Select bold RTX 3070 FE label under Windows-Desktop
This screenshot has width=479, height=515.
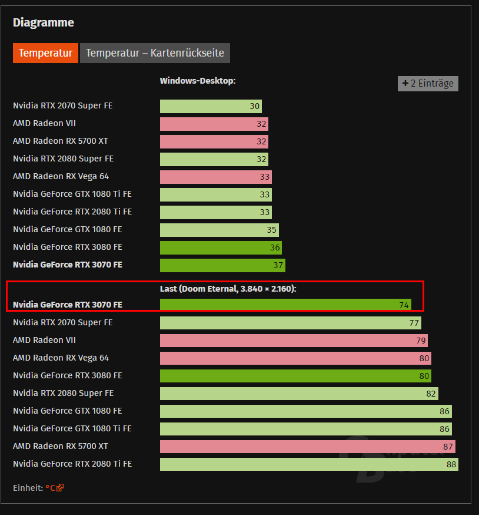coord(68,265)
